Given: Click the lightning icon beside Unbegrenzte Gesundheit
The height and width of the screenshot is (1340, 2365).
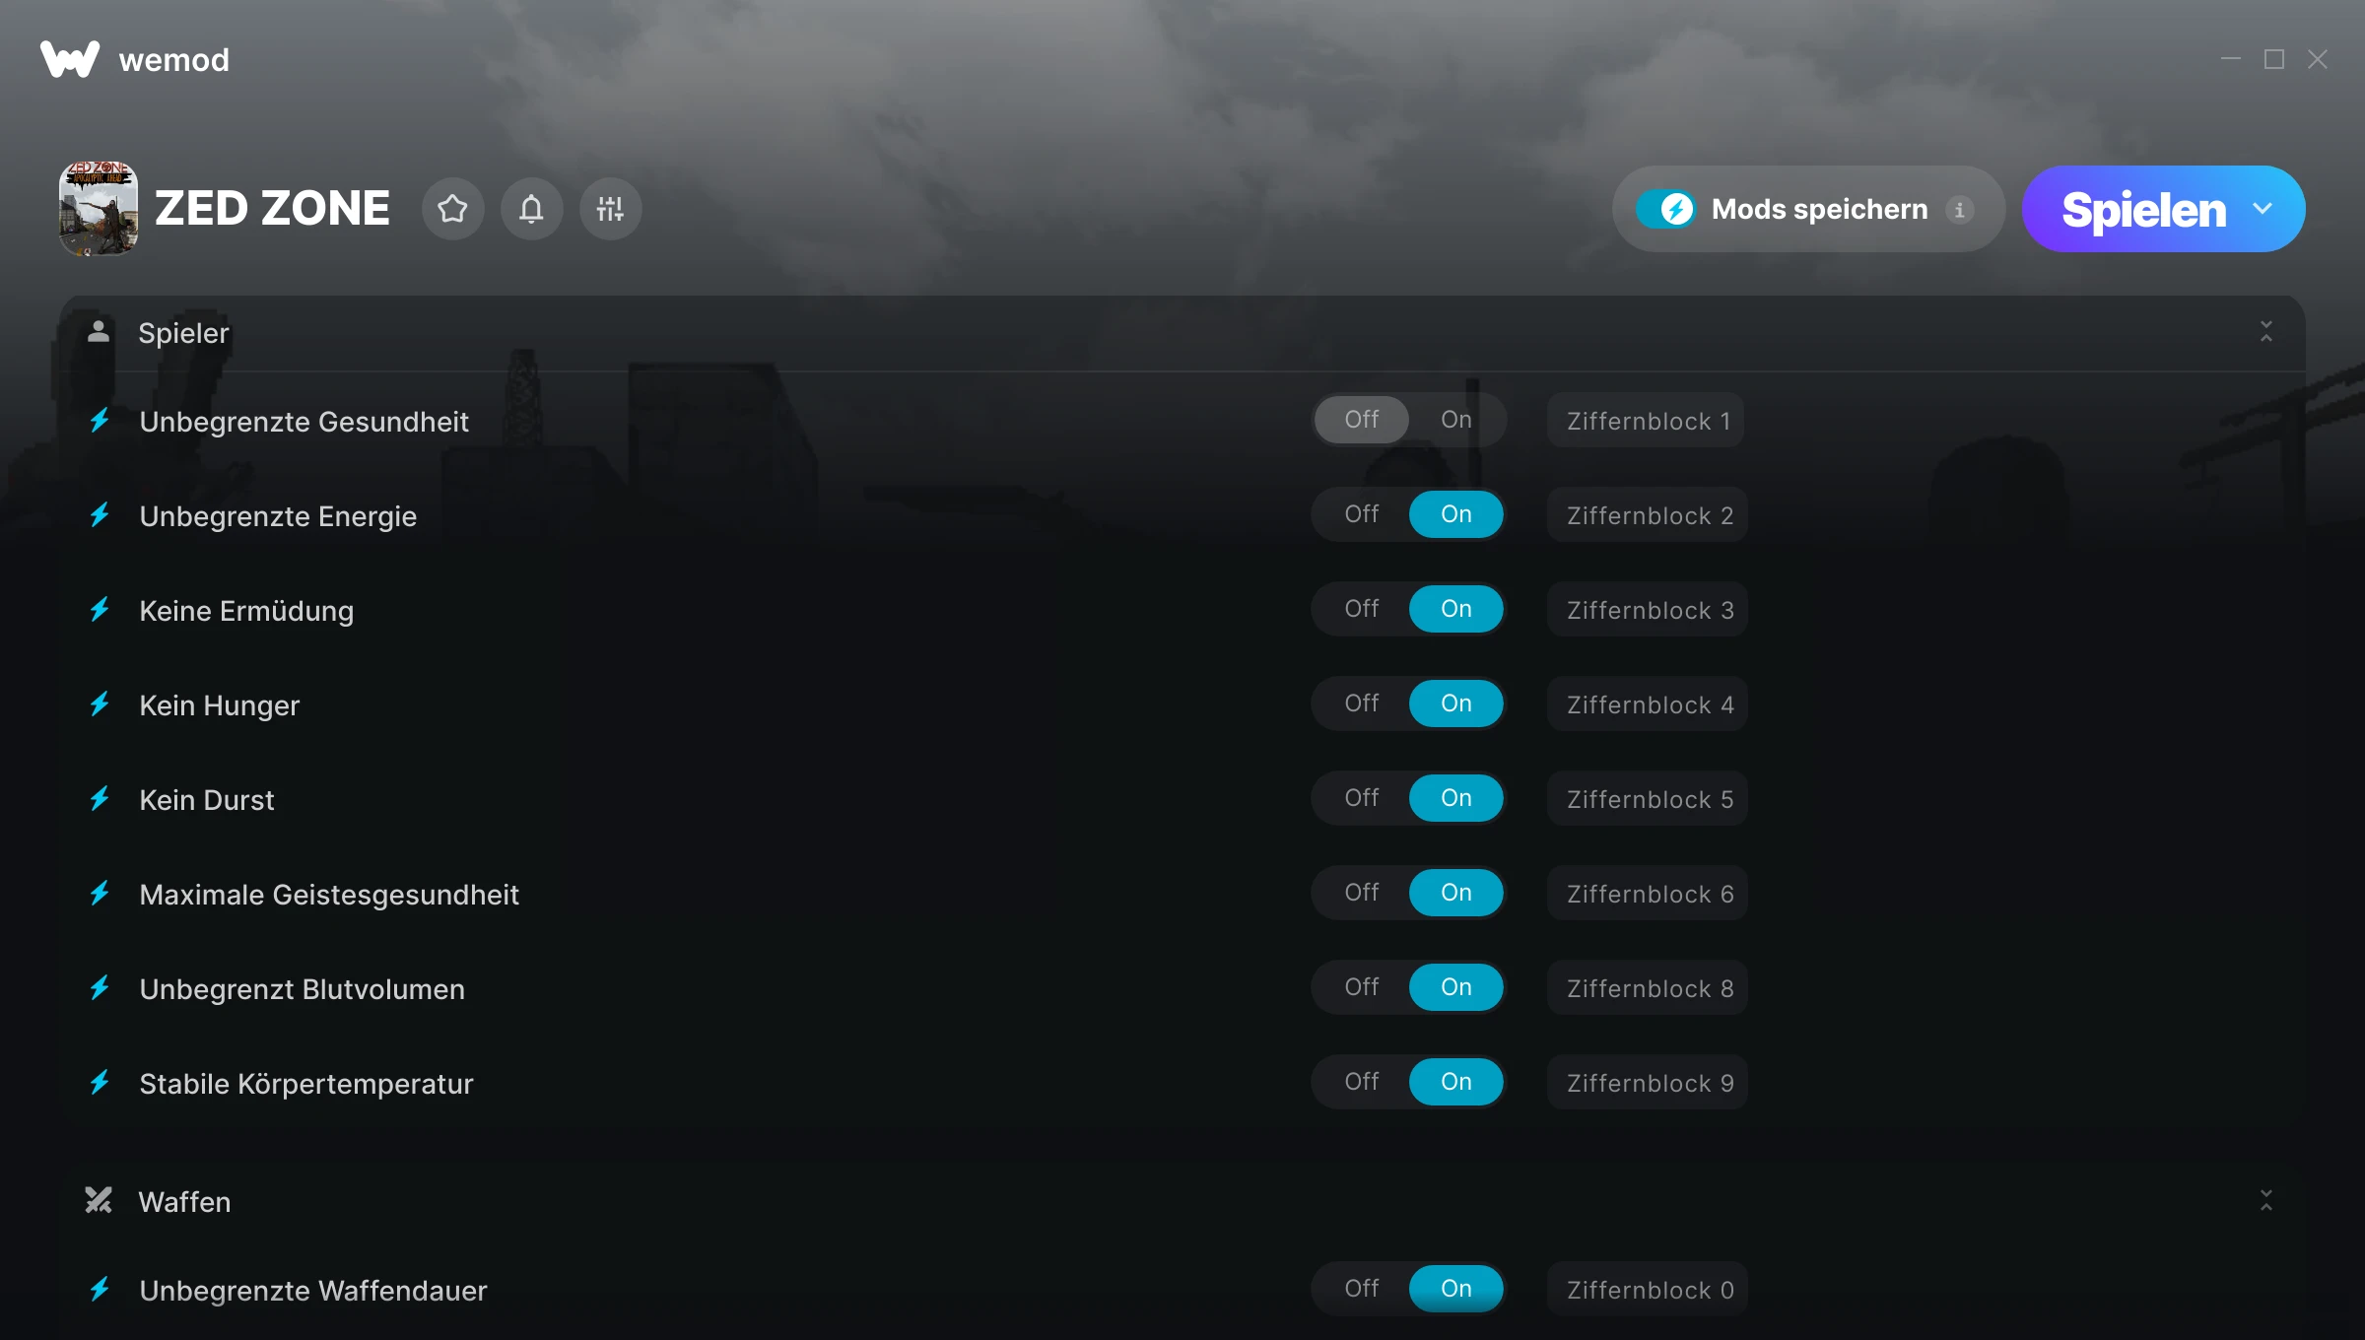Looking at the screenshot, I should coord(100,421).
